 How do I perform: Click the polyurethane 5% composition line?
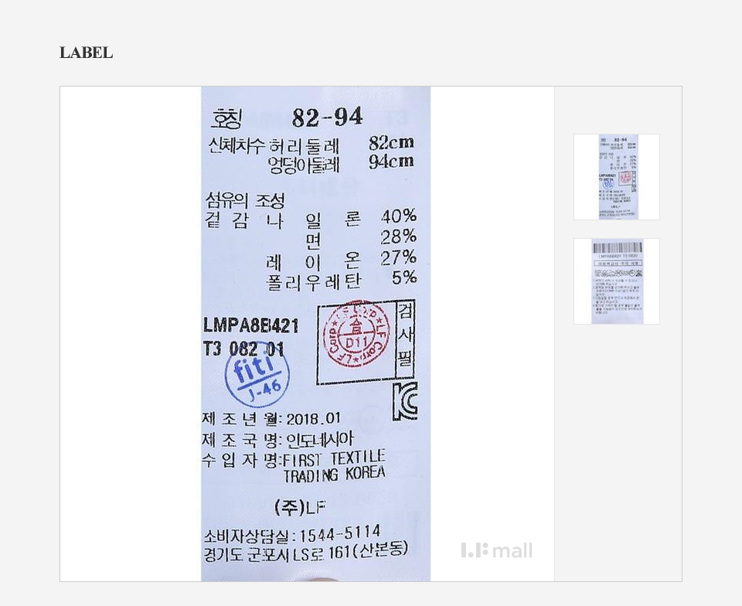coord(342,280)
